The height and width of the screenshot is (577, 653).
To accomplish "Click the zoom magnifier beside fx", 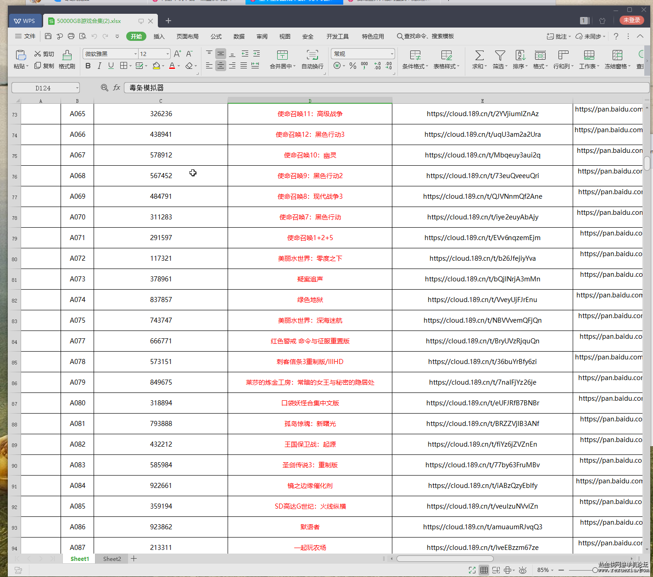I will [105, 88].
